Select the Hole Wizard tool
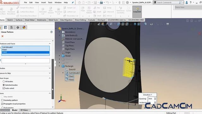 (50, 10)
